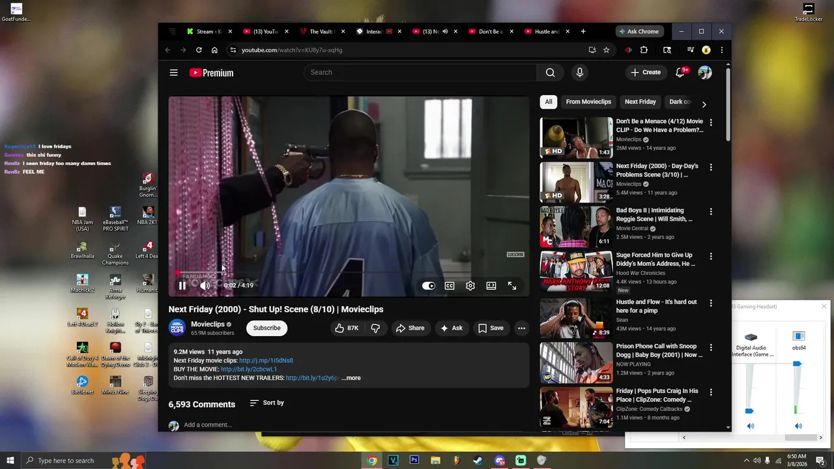Switch to Hustle and Flow browser tab
The image size is (834, 469).
click(x=546, y=31)
